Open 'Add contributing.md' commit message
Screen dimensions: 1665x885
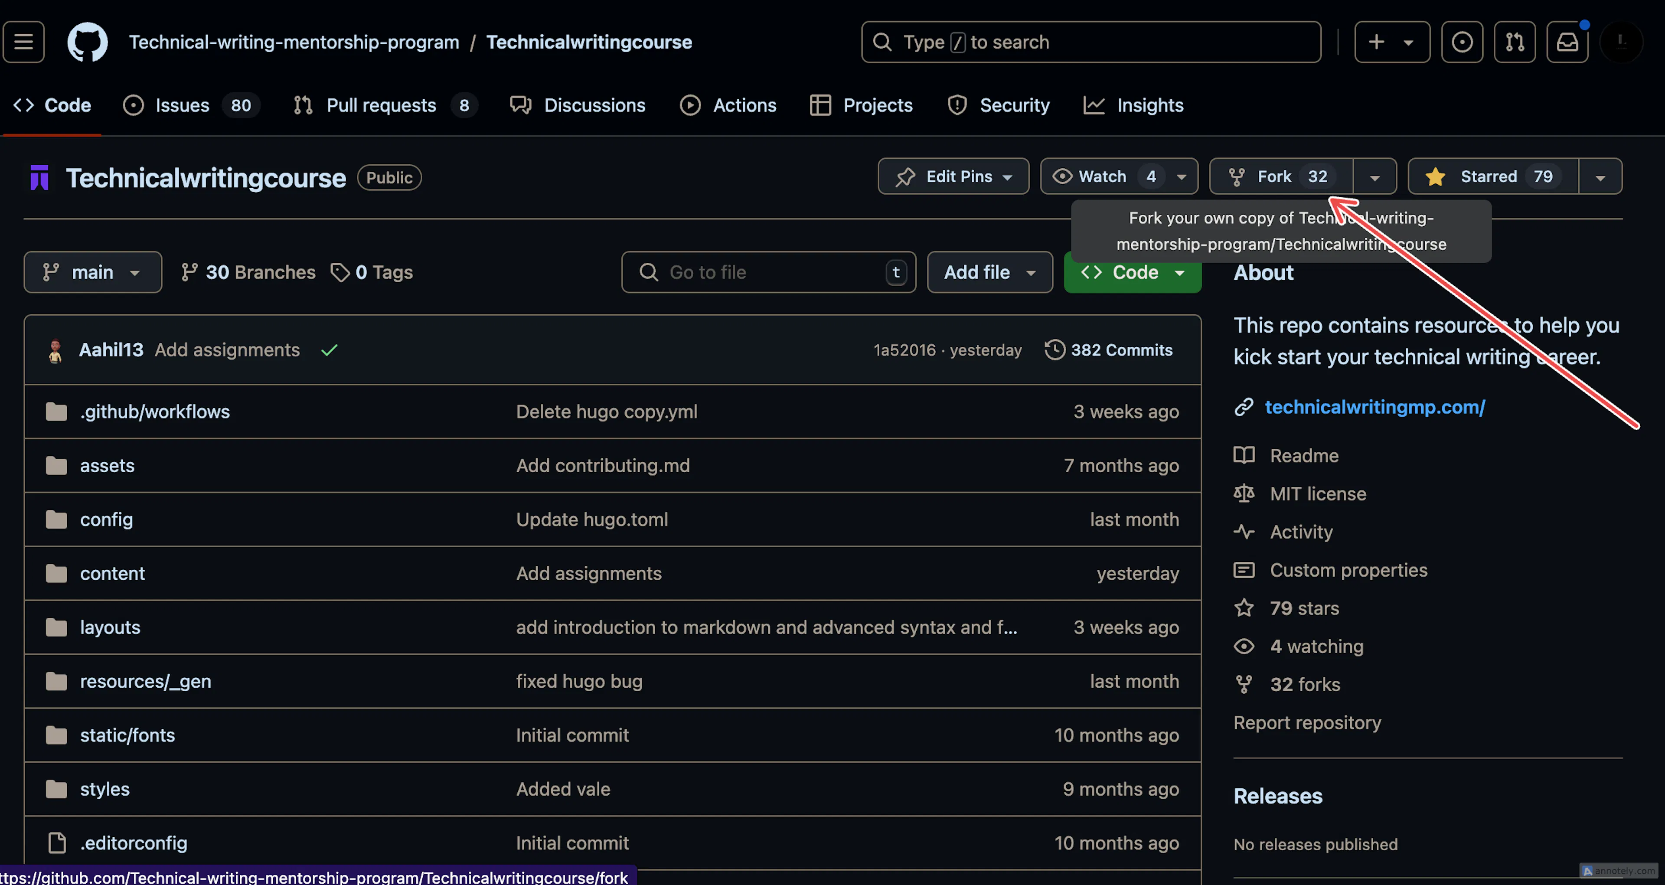coord(603,465)
